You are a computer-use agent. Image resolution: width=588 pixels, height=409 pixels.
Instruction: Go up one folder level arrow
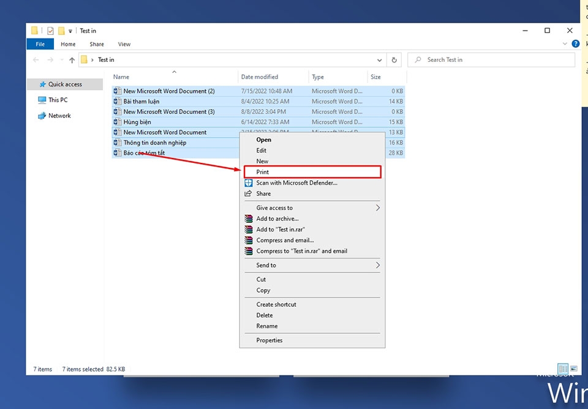[72, 60]
